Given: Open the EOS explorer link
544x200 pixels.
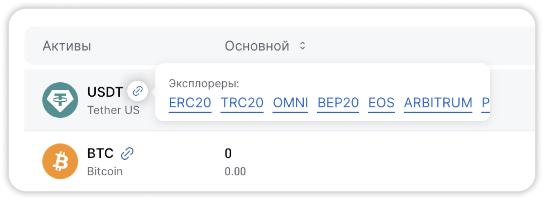Looking at the screenshot, I should point(381,103).
